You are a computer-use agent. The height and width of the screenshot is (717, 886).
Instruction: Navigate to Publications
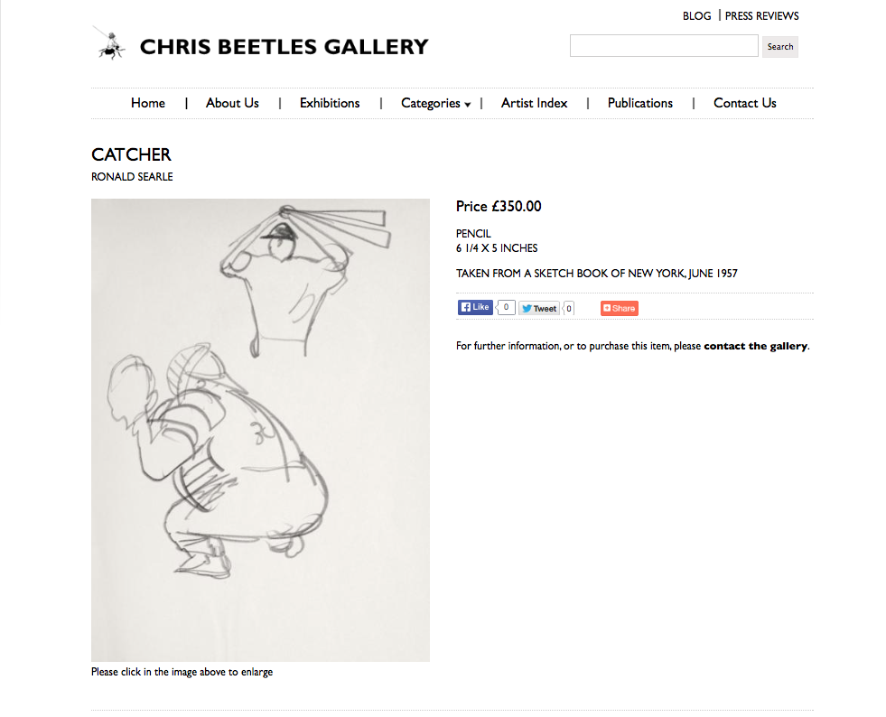639,103
